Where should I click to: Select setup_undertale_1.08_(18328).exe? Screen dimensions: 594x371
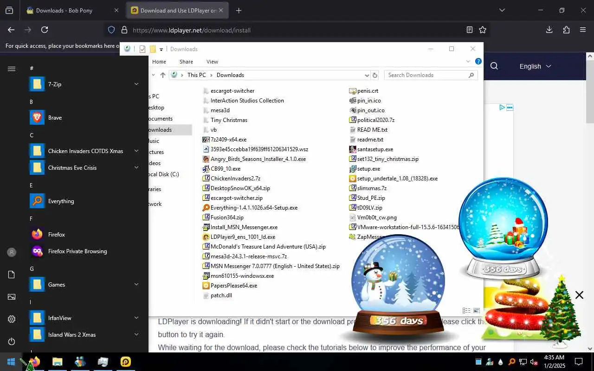pyautogui.click(x=394, y=179)
